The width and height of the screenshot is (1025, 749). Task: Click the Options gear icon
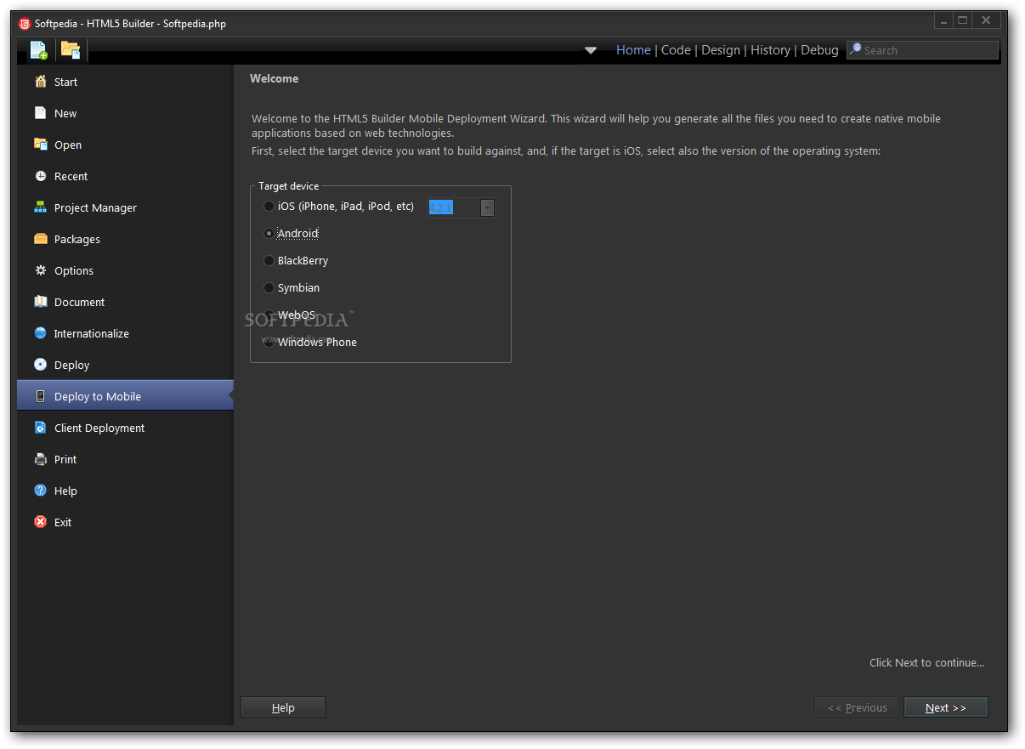(40, 270)
